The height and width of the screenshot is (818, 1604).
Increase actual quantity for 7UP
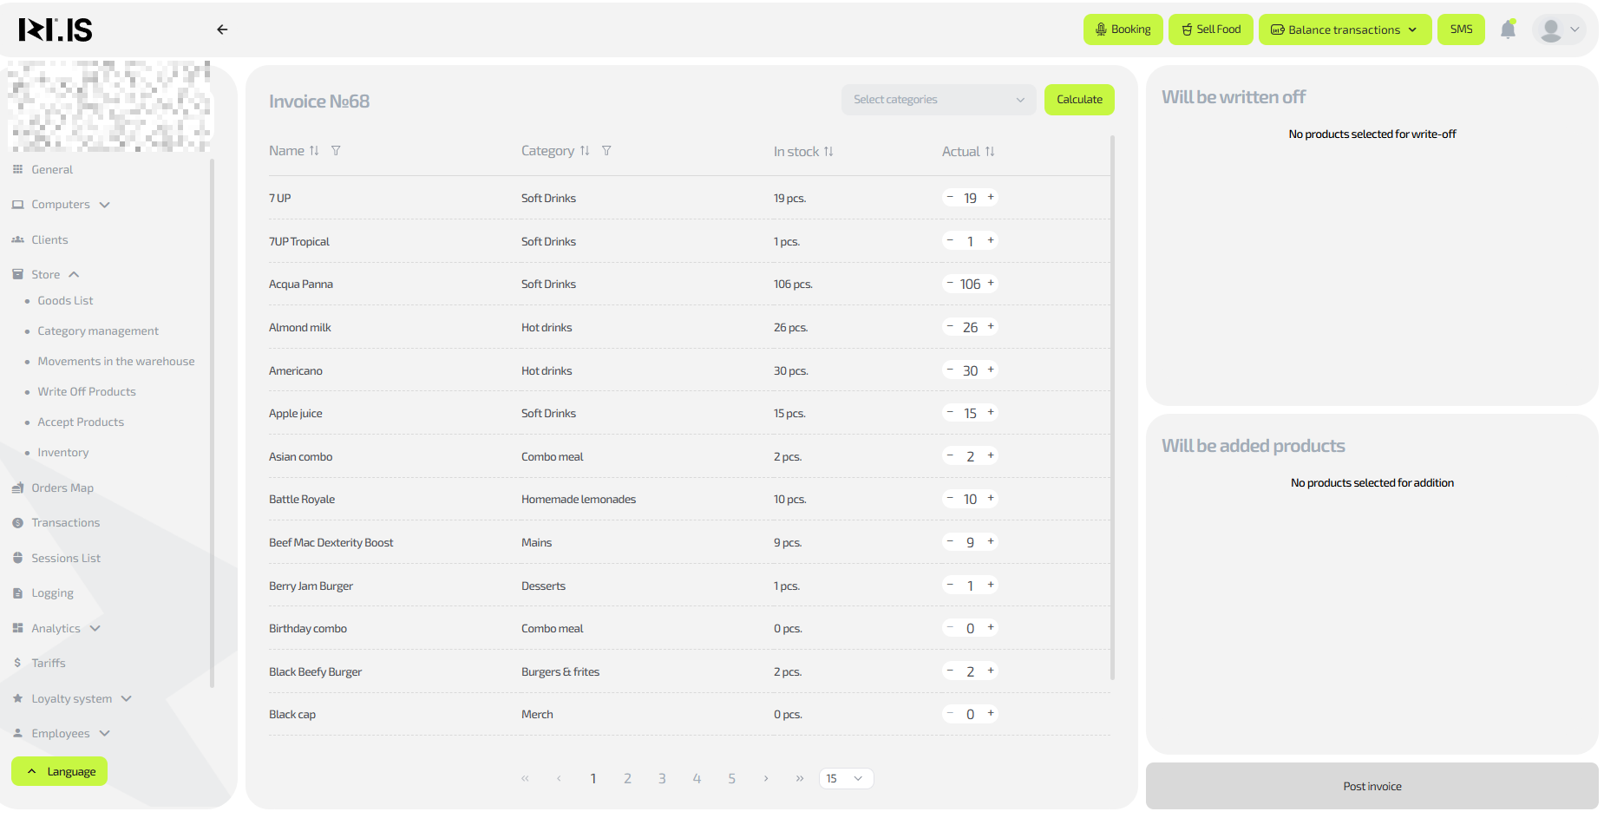click(991, 197)
